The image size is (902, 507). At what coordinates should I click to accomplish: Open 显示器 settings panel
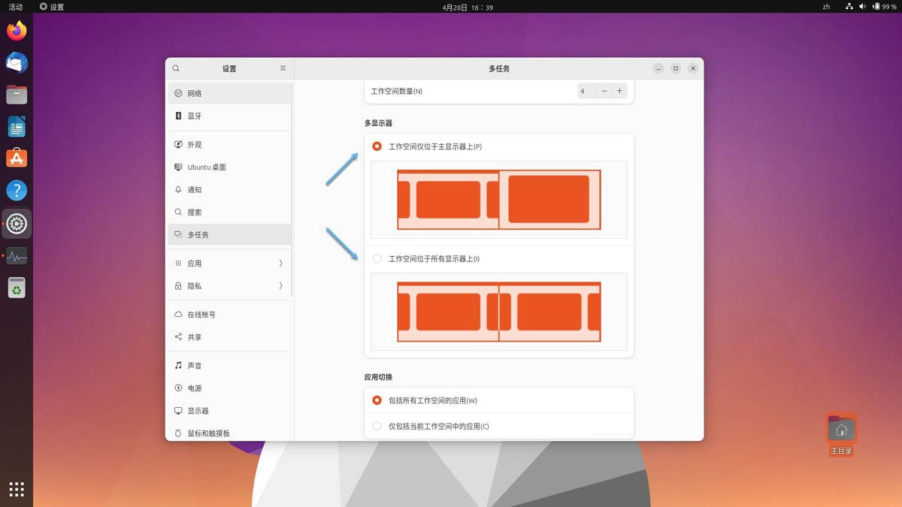click(x=229, y=411)
